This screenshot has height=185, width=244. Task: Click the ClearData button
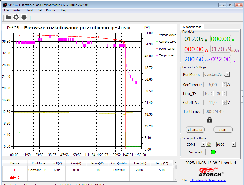[x=195, y=130]
